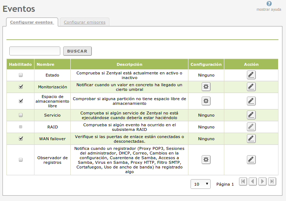
Task: Click the Estado description about Zentyal activo
Action: pyautogui.click(x=129, y=75)
